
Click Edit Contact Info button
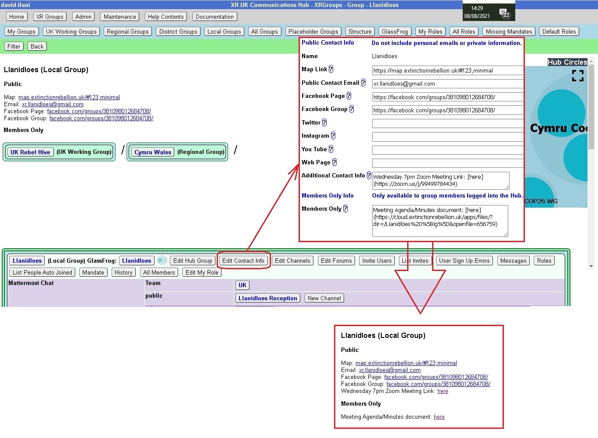[243, 261]
